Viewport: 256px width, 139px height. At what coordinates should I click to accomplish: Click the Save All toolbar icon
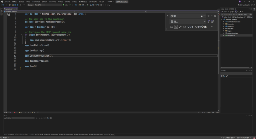pyautogui.click(x=17, y=5)
